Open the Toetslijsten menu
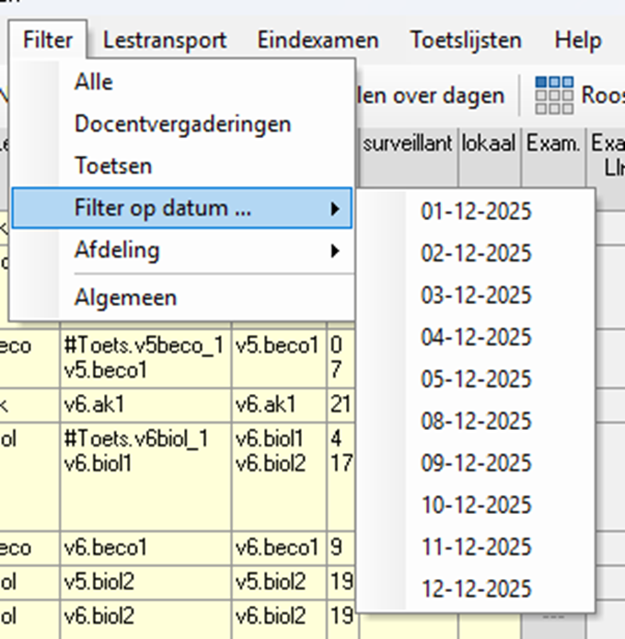This screenshot has height=639, width=625. (466, 41)
